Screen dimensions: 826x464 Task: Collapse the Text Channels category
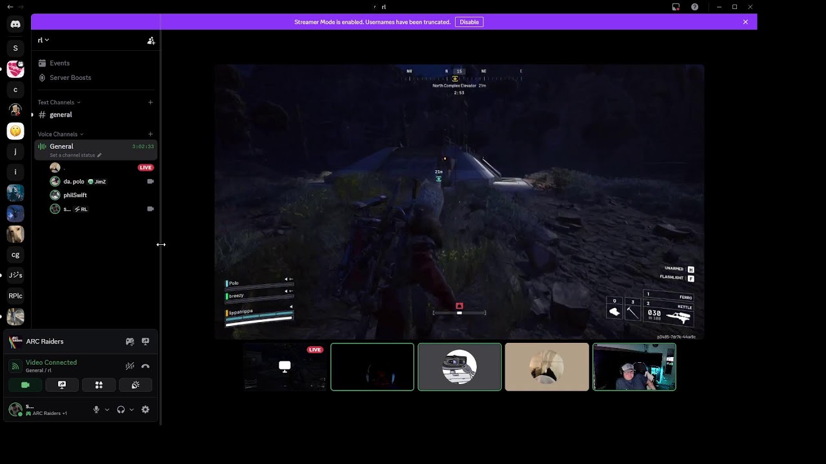coord(59,102)
